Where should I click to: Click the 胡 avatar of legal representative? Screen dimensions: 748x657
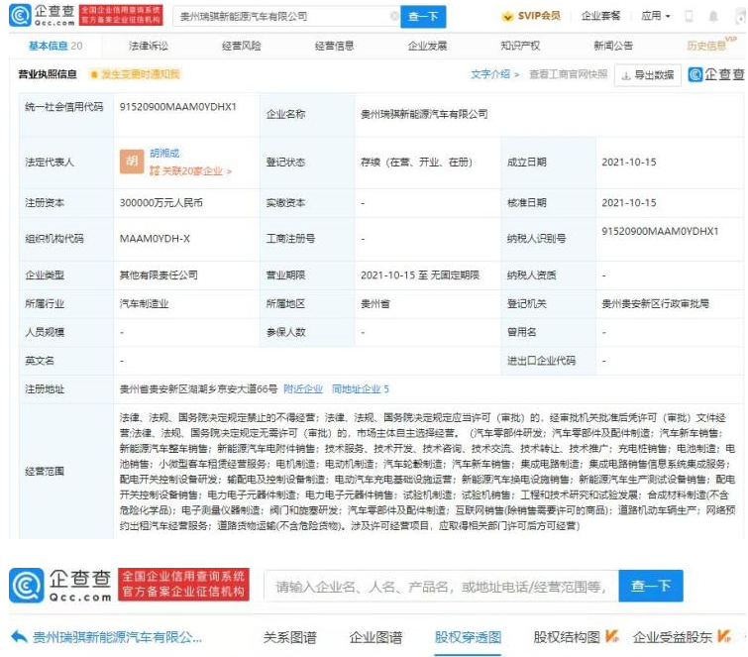tap(132, 162)
